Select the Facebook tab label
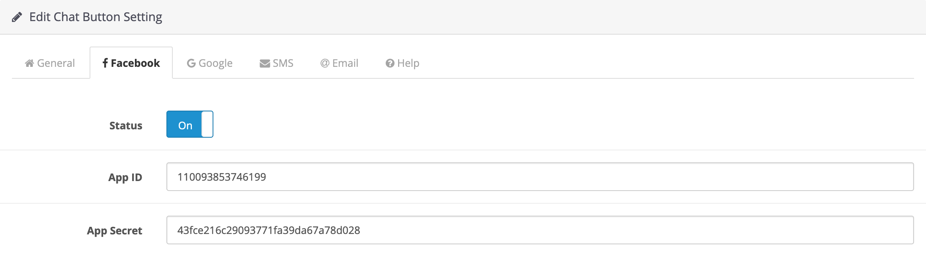 click(135, 63)
